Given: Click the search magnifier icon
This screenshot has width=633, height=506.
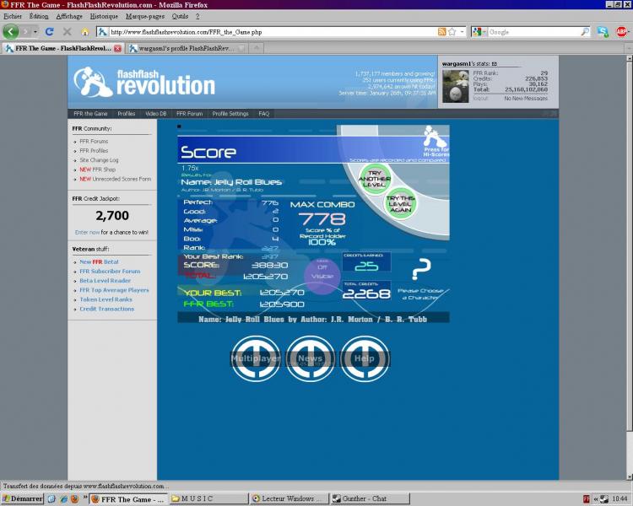Looking at the screenshot, I should point(585,32).
